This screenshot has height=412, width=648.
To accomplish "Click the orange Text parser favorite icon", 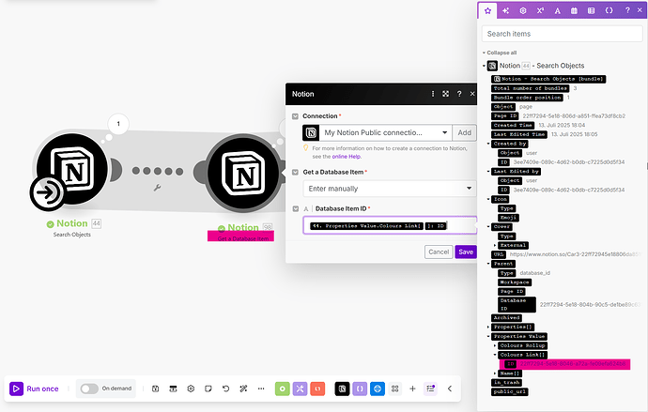I will (317, 389).
